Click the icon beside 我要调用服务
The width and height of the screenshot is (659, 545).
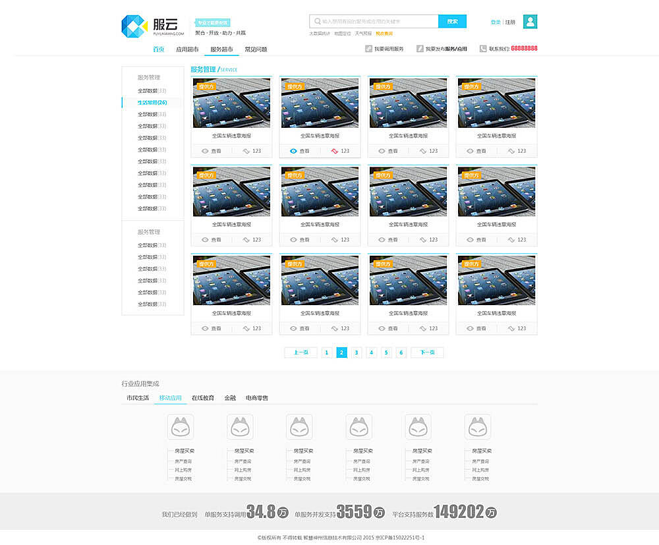point(368,49)
